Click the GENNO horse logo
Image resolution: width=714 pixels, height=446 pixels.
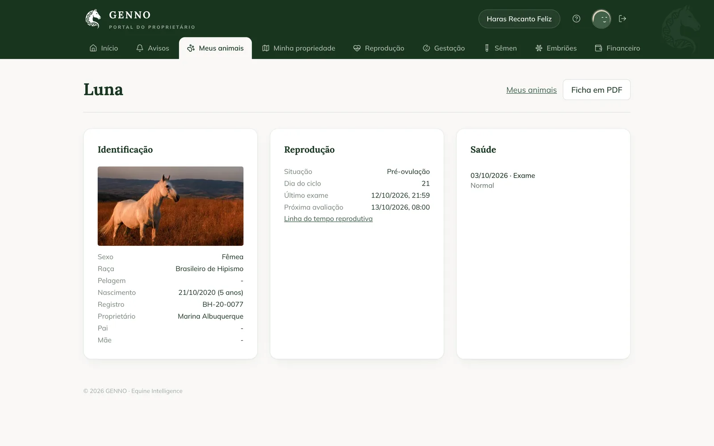click(93, 19)
